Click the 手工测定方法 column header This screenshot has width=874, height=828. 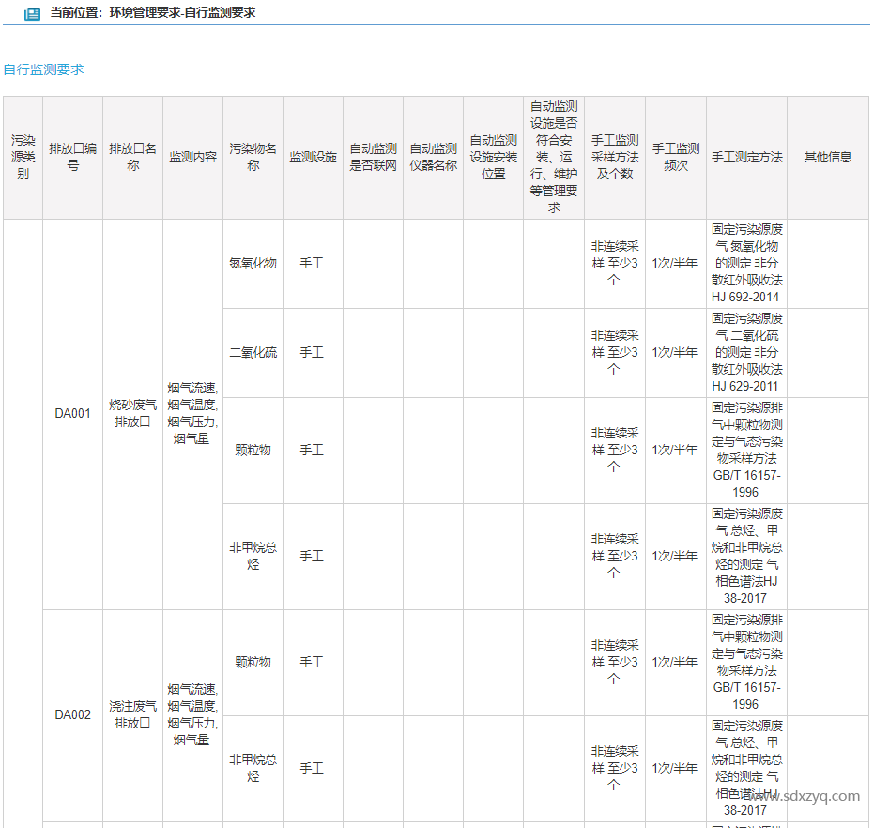(746, 157)
